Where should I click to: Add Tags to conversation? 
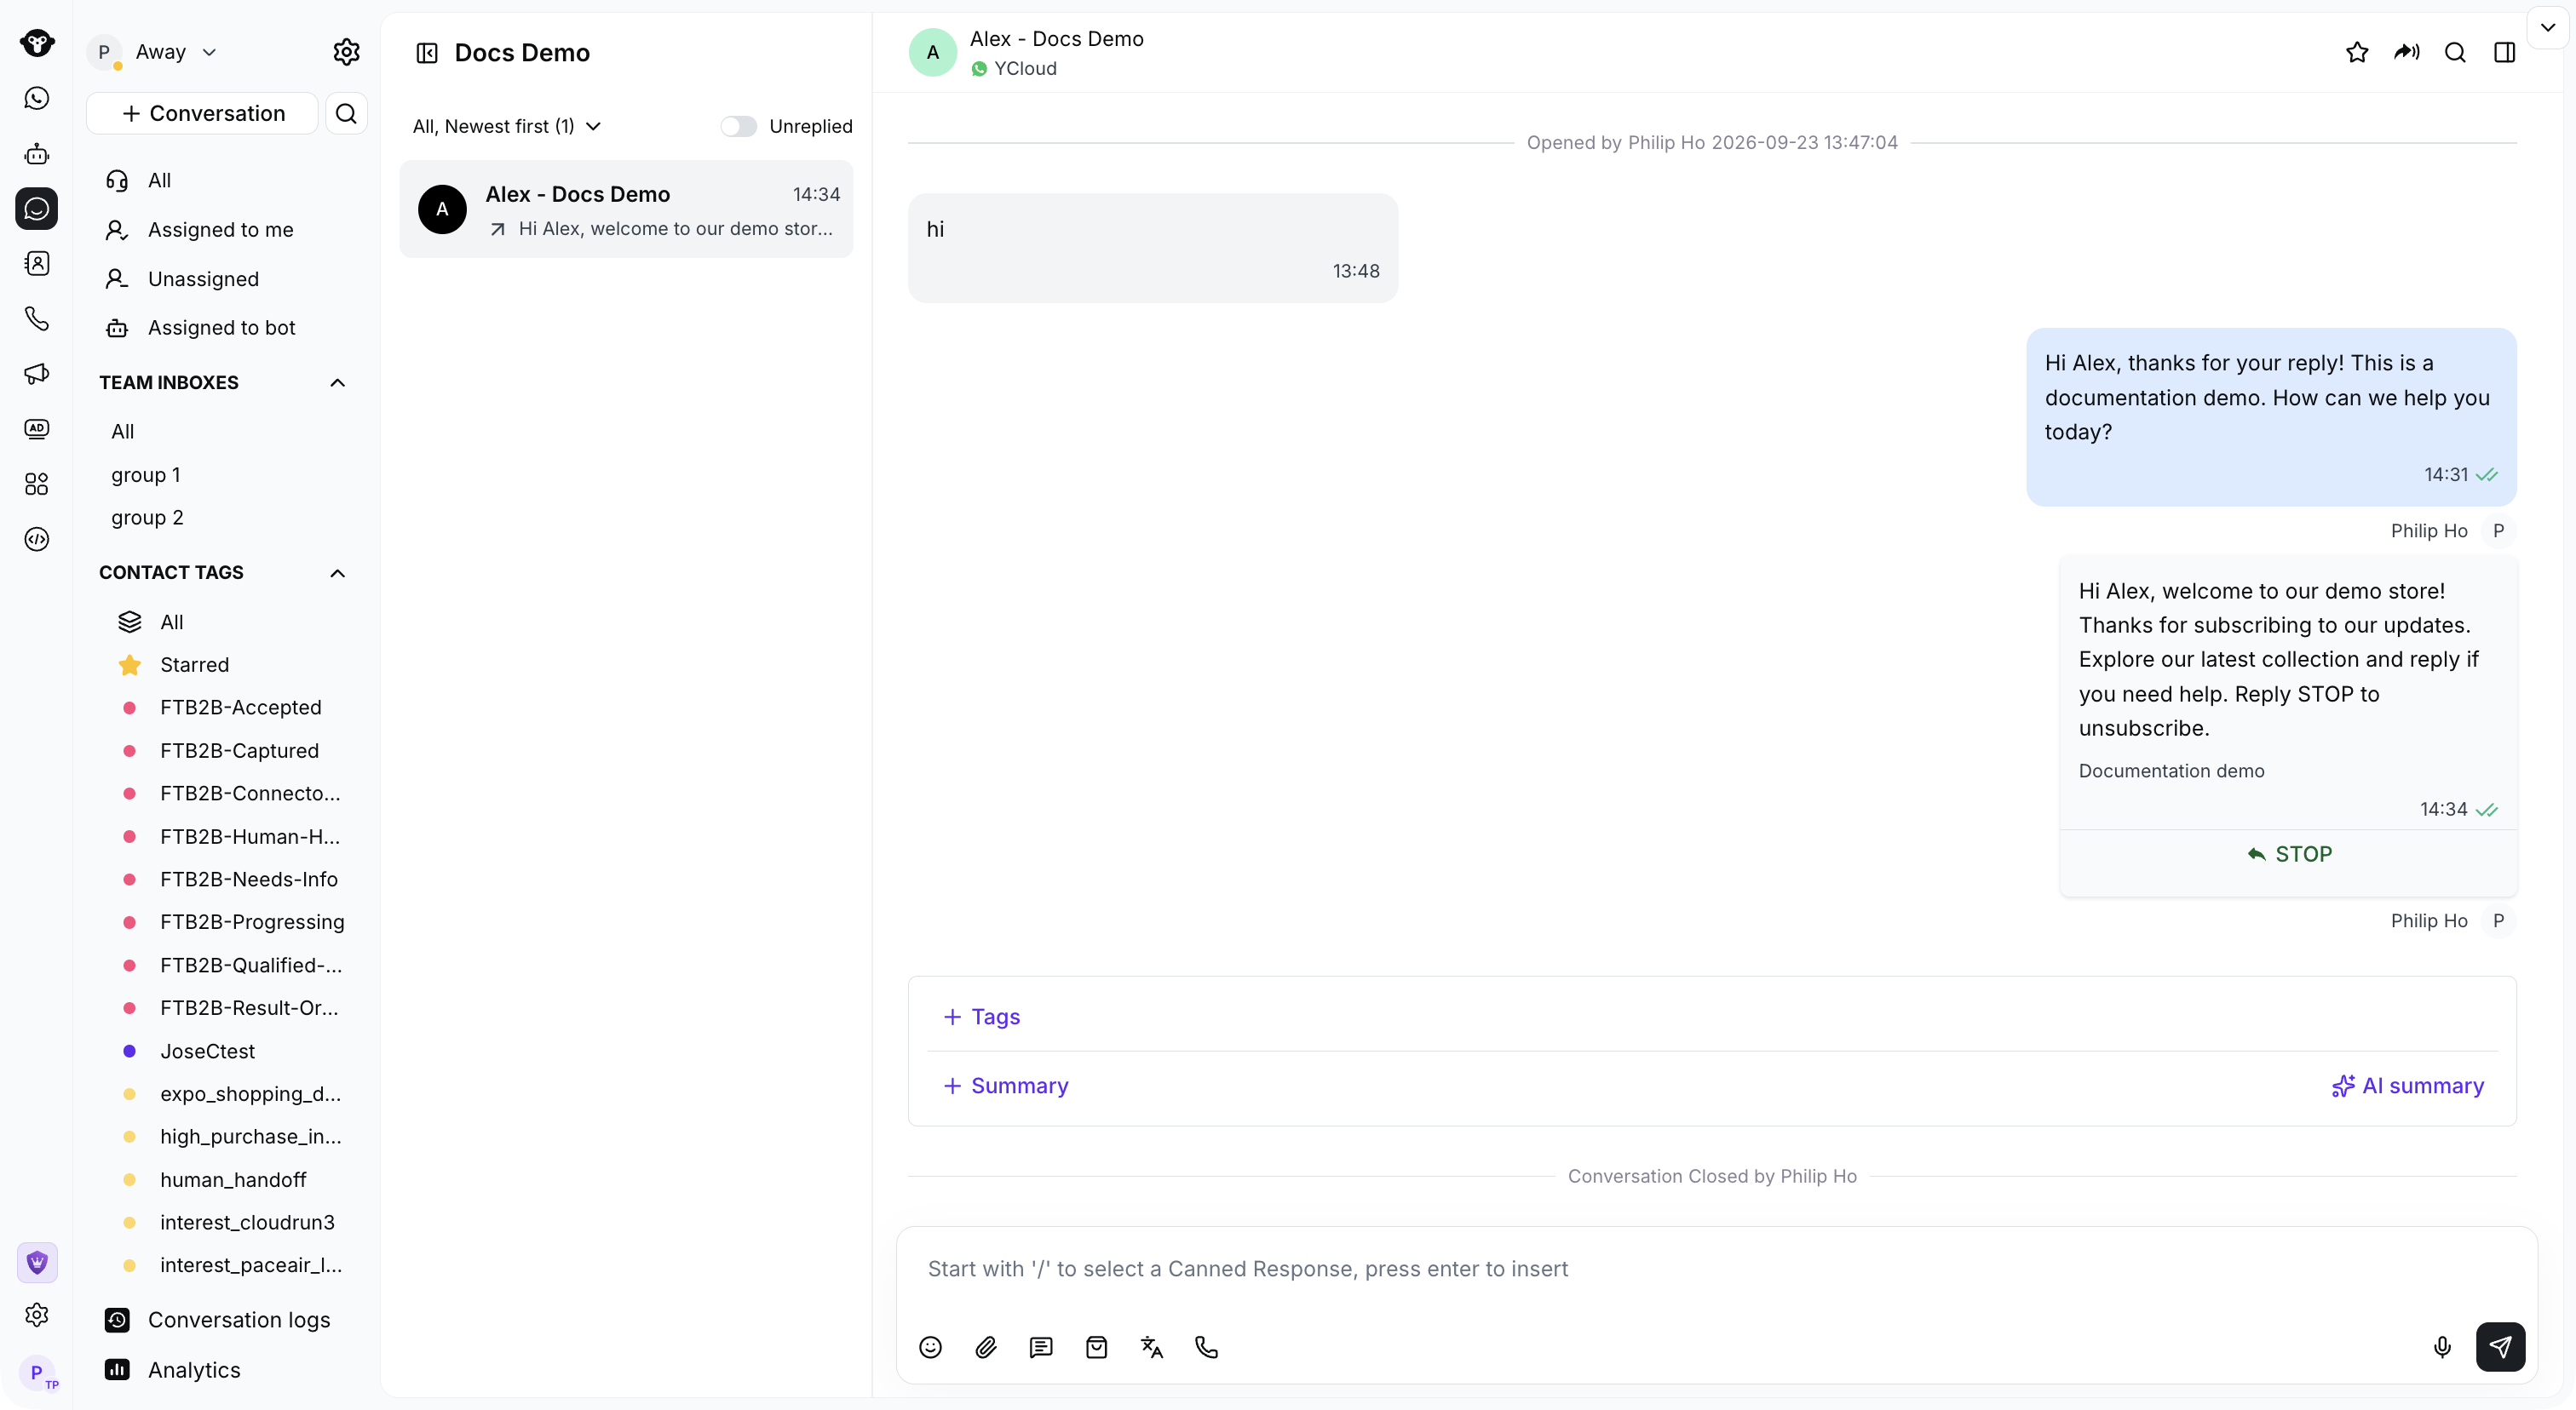coord(982,1017)
